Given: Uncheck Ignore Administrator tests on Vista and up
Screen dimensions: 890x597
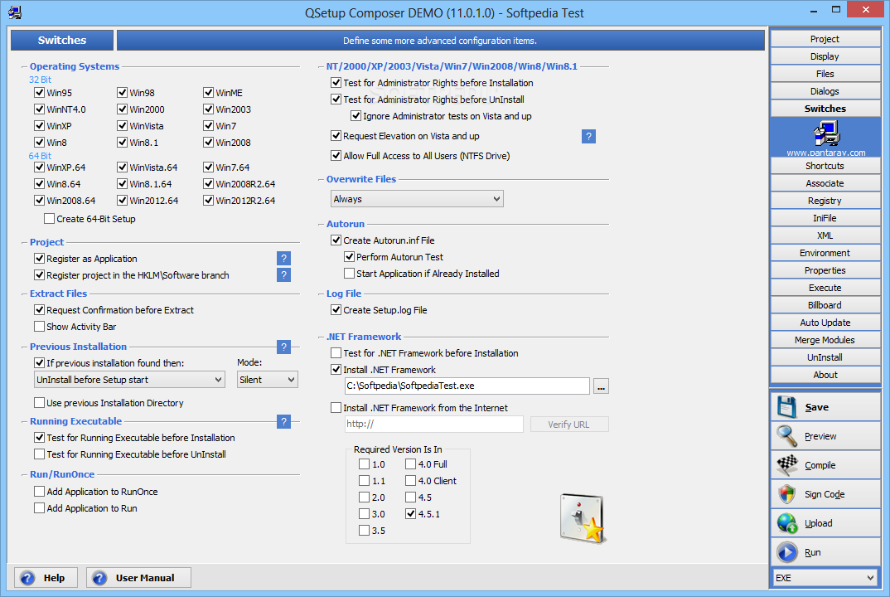Looking at the screenshot, I should point(356,116).
